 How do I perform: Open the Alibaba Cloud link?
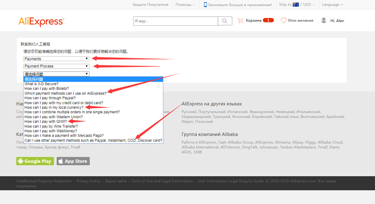click(x=330, y=142)
